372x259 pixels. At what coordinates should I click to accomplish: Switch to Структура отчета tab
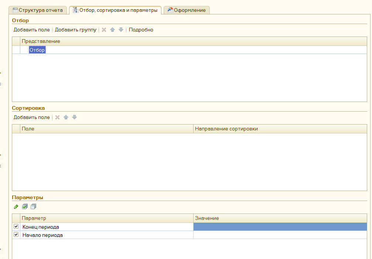(38, 10)
